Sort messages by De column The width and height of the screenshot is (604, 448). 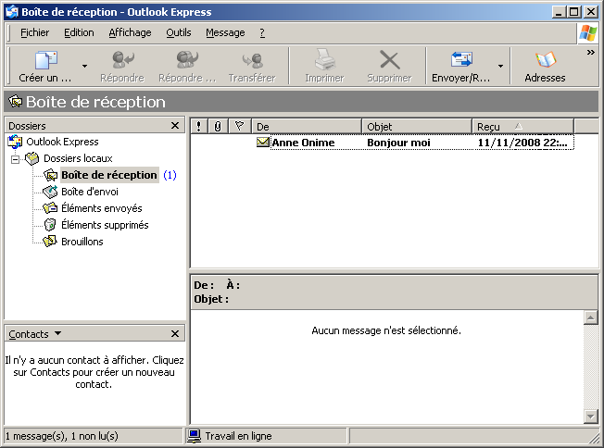[307, 126]
